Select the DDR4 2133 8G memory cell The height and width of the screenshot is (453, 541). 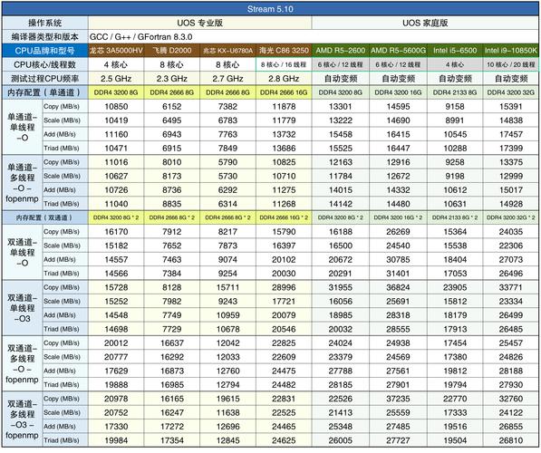point(455,92)
